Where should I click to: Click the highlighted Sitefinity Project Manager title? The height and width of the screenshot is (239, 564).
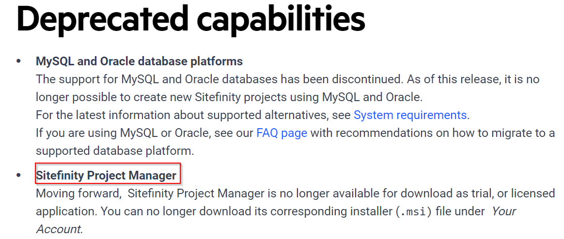tap(106, 176)
